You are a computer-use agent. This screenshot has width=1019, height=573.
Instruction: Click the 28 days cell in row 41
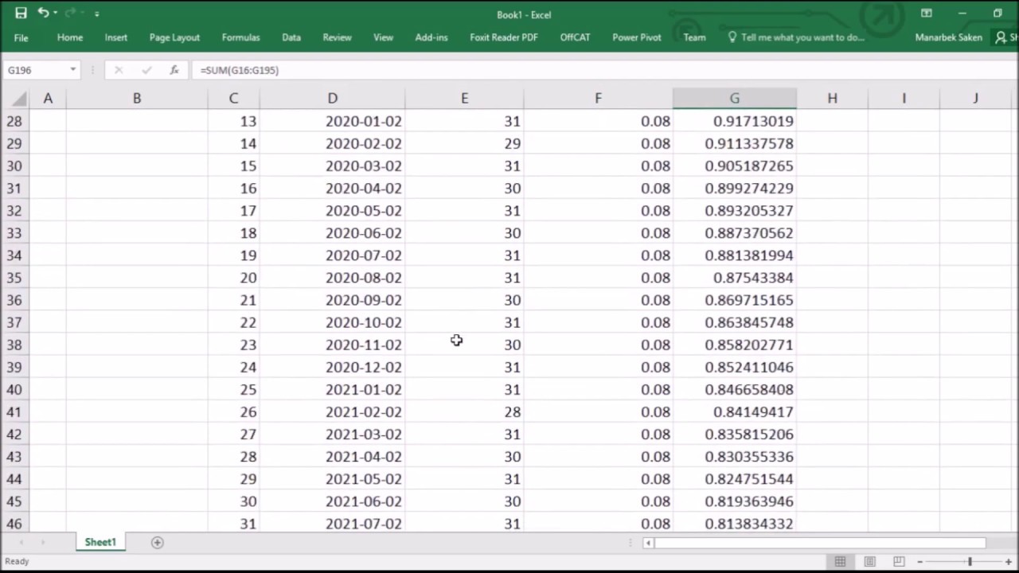click(464, 412)
